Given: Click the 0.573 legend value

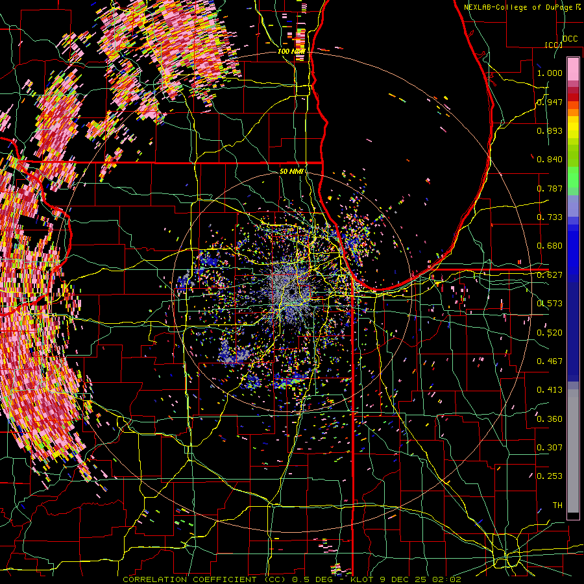Looking at the screenshot, I should [550, 304].
